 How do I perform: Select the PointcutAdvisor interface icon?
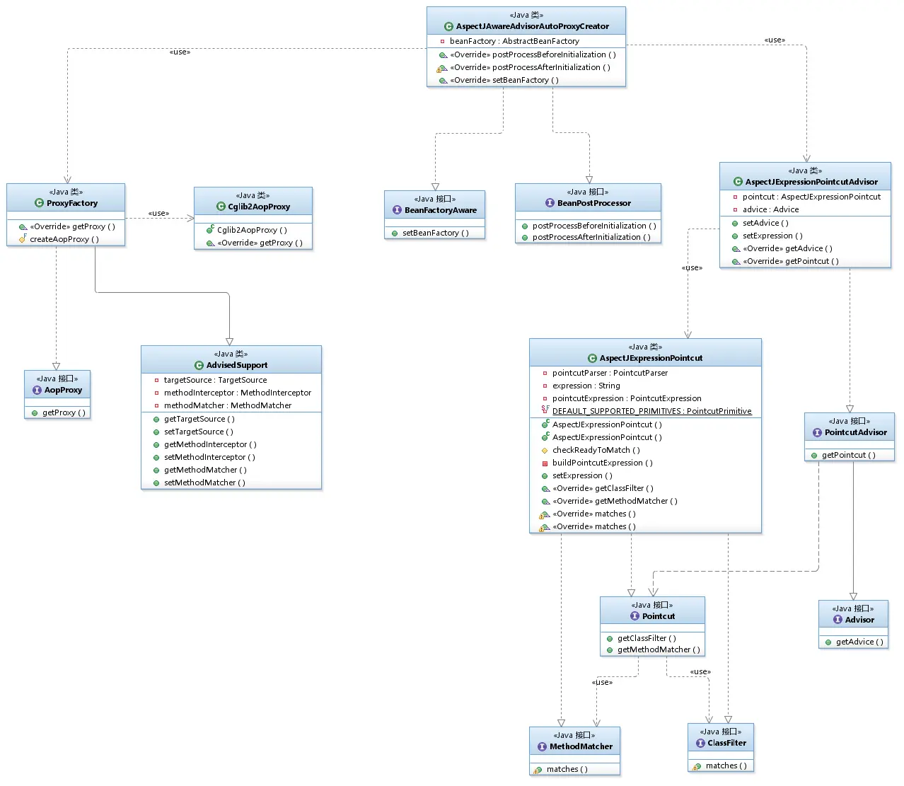point(817,432)
